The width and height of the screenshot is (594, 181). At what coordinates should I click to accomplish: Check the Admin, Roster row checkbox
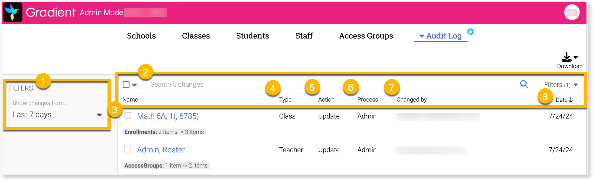coord(128,149)
